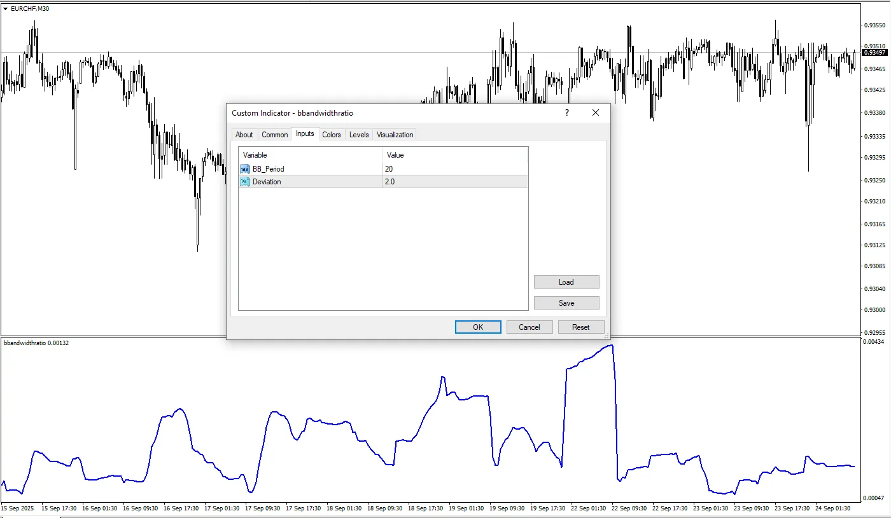The width and height of the screenshot is (891, 518).
Task: Click the Deviation decimal type icon
Action: tap(245, 182)
